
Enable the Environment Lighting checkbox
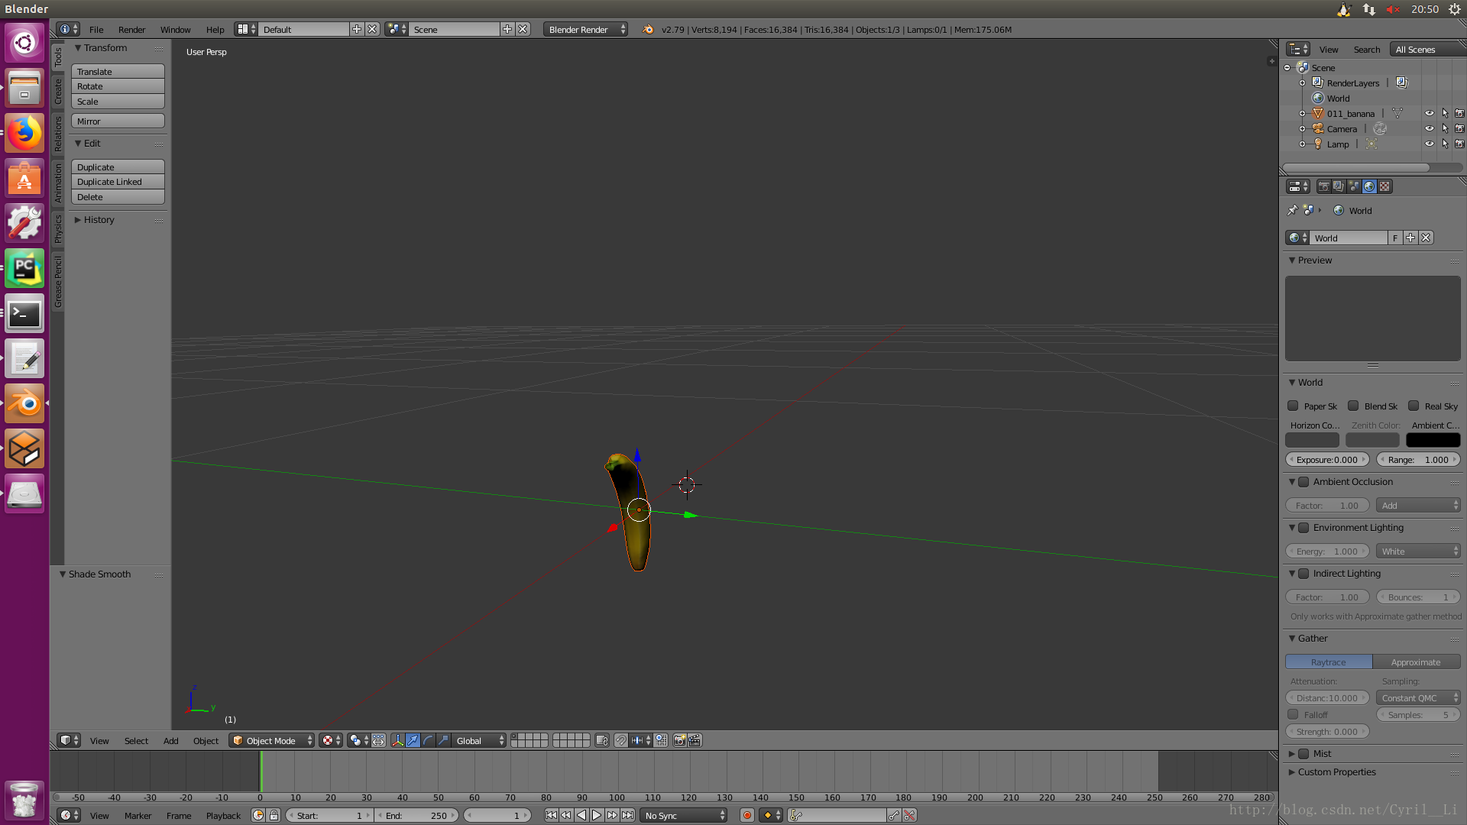pos(1303,527)
